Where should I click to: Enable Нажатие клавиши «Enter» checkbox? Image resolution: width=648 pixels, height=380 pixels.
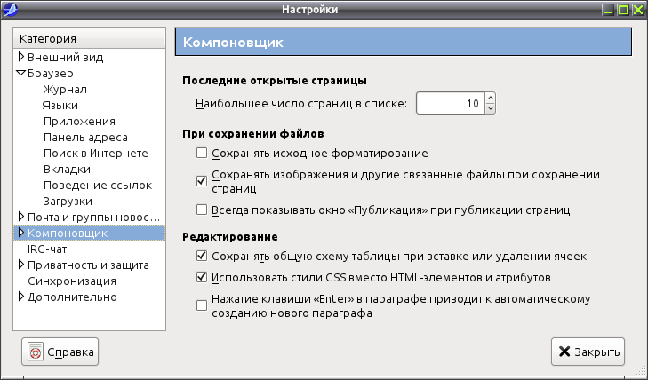pos(202,305)
